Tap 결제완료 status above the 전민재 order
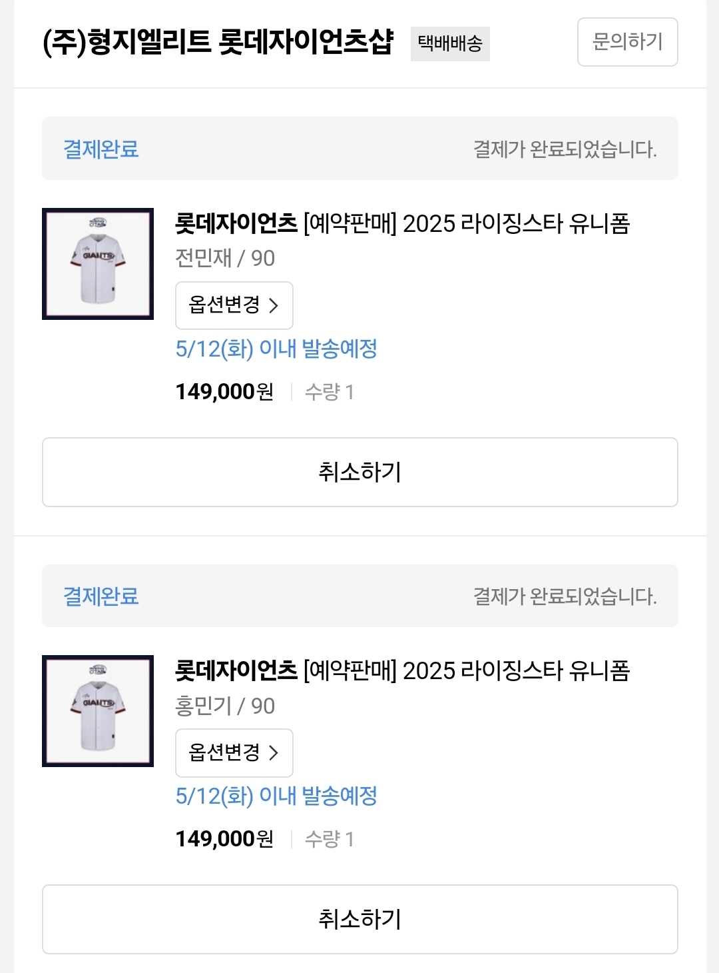Viewport: 719px width, 973px height. click(x=101, y=149)
